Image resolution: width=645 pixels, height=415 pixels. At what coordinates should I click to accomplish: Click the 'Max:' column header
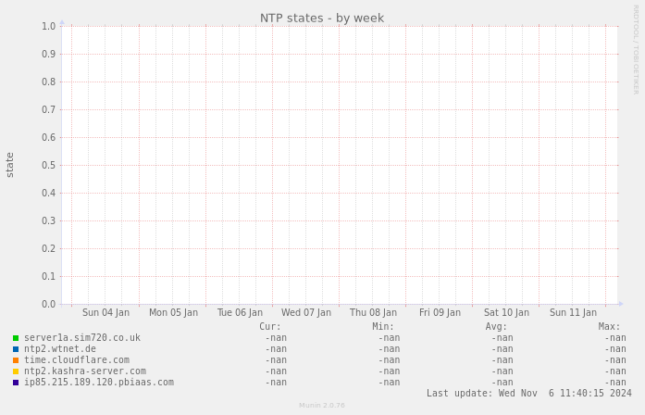[609, 326]
